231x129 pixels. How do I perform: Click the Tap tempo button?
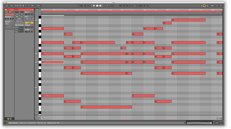coord(11,6)
